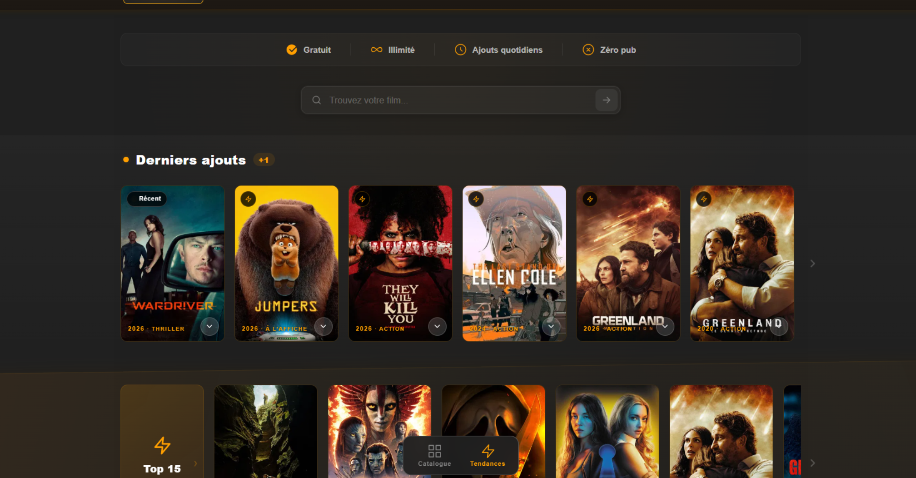916x478 pixels.
Task: Click the search magnifier icon
Action: pyautogui.click(x=316, y=100)
